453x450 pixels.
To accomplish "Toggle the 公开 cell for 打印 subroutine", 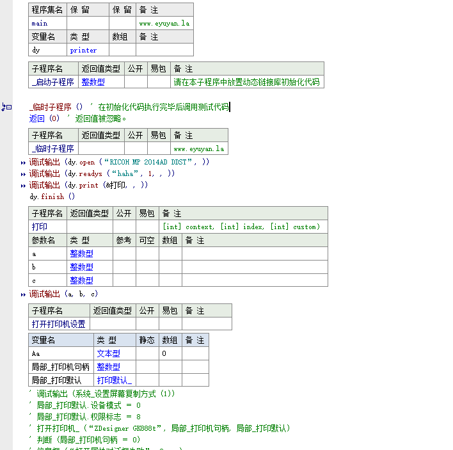I will coord(124,227).
